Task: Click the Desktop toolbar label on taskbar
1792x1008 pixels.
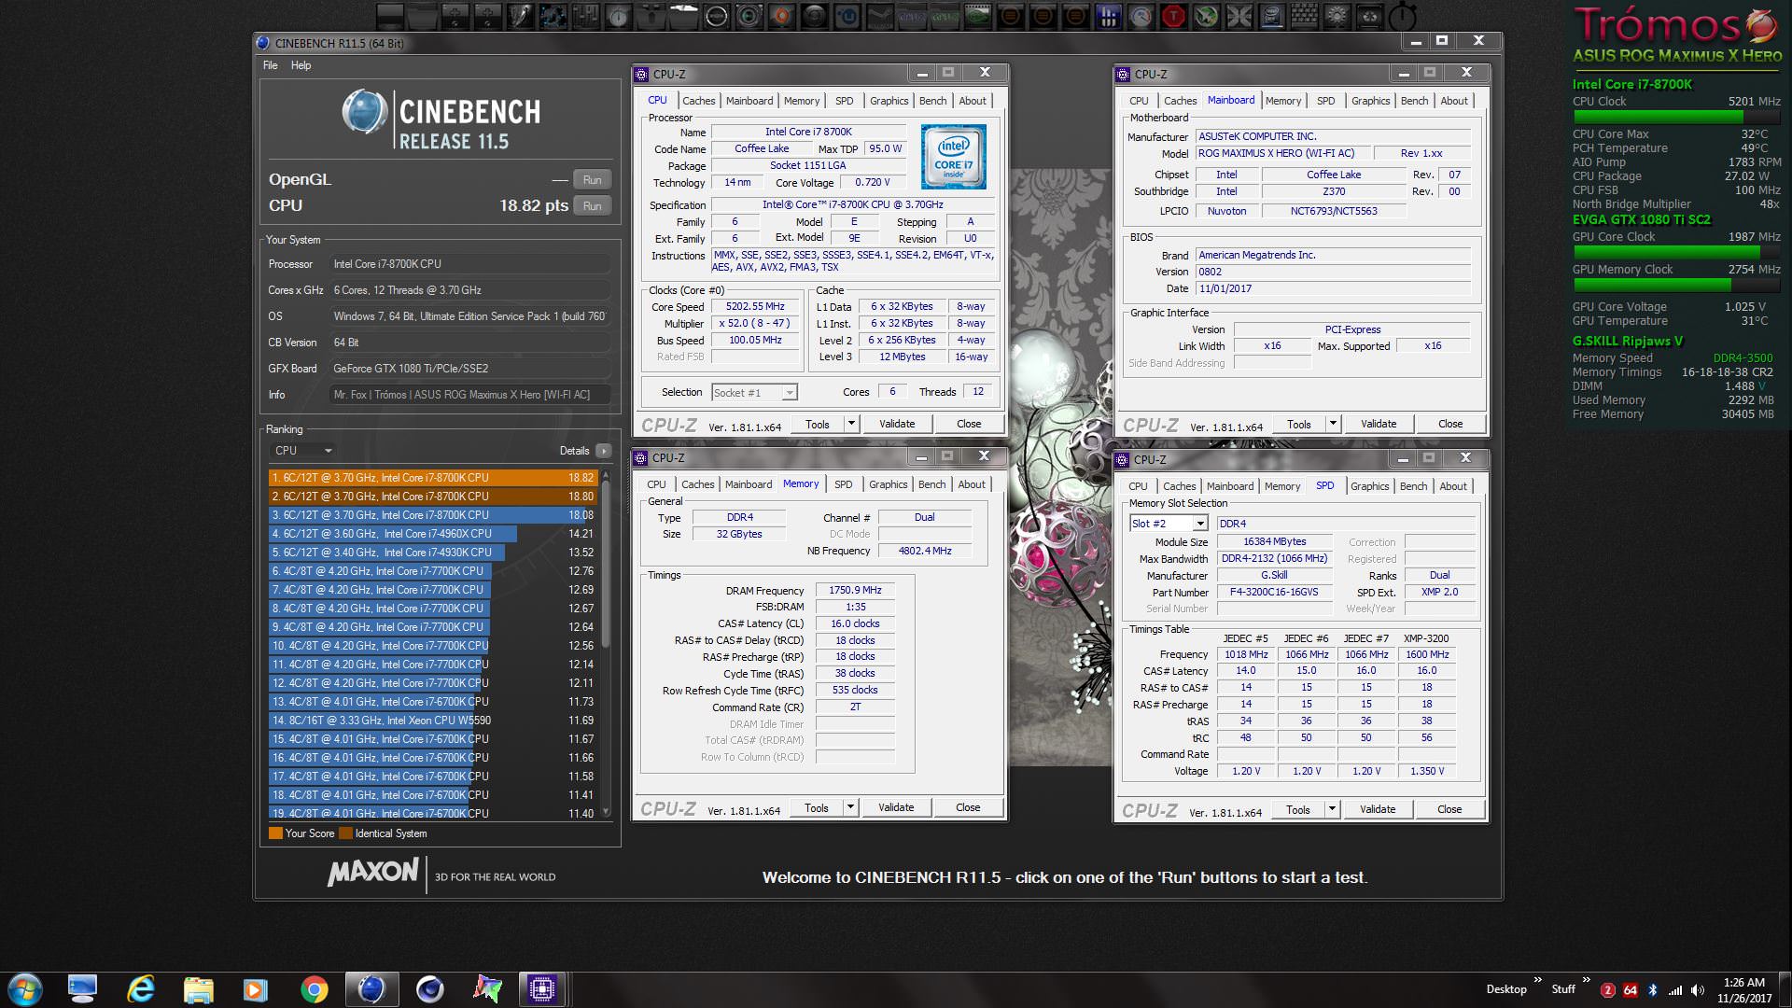Action: point(1505,989)
